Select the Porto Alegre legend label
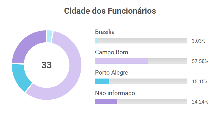 pos(111,72)
